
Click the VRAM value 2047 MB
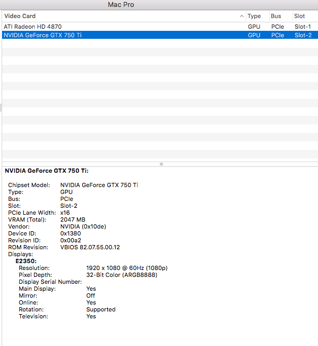pyautogui.click(x=73, y=220)
